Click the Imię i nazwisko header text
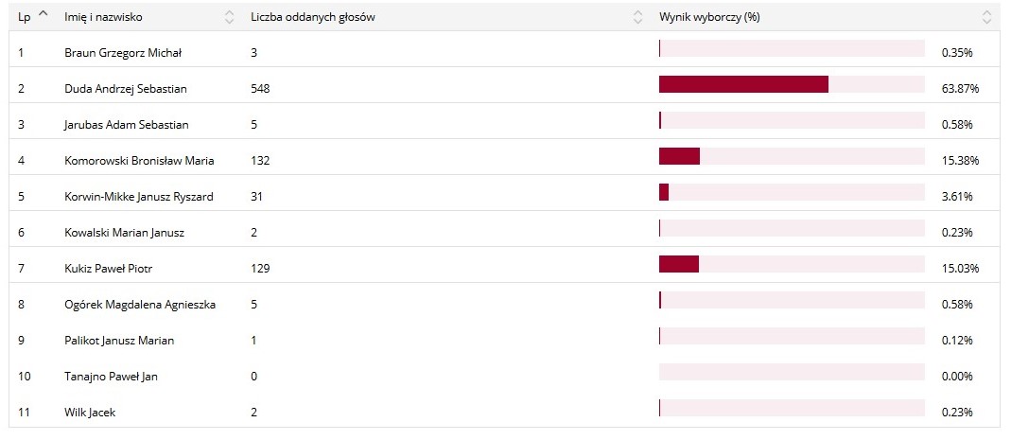1011x440 pixels. coord(104,17)
